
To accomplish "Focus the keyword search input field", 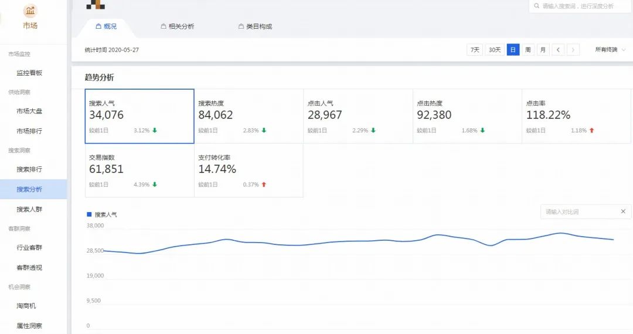I will pyautogui.click(x=580, y=6).
